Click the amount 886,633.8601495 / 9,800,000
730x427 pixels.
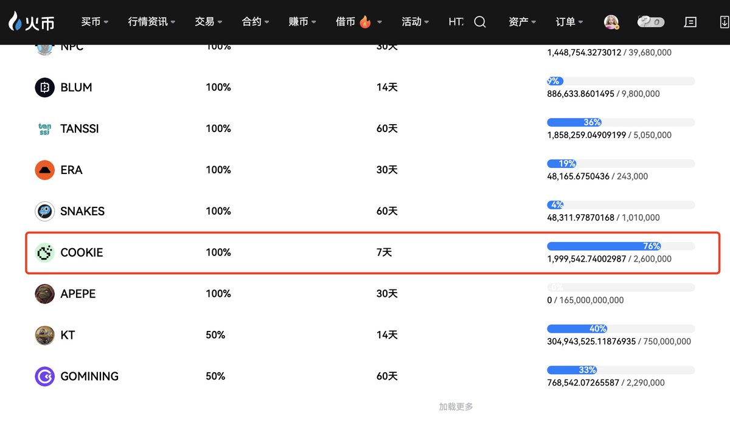[x=603, y=94]
